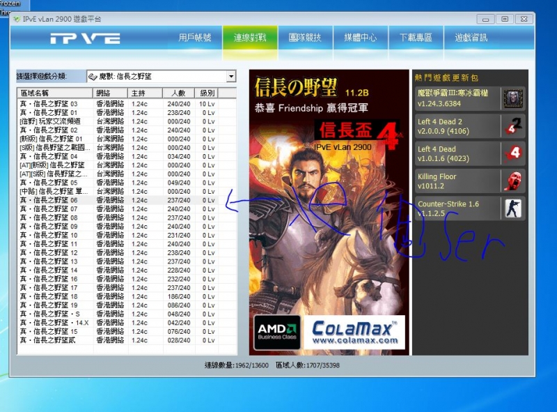Click the Left 4 Dead v1.0.1.6 icon
557x412 pixels.
coord(513,153)
